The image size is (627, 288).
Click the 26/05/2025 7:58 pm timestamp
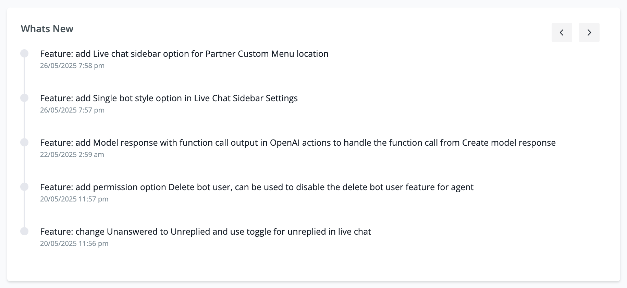coord(72,66)
